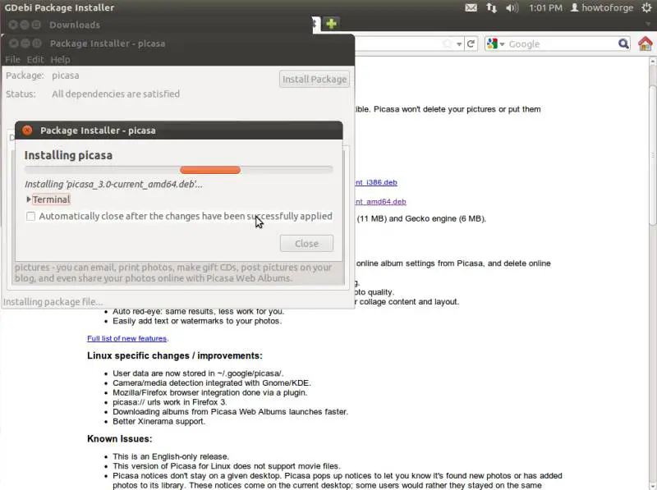
Task: Select the Downloads window title bar
Action: click(156, 25)
